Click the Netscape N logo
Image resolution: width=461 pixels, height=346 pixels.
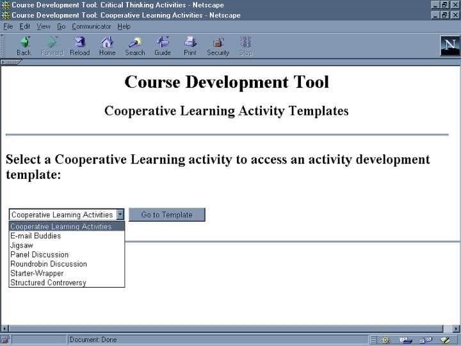450,45
